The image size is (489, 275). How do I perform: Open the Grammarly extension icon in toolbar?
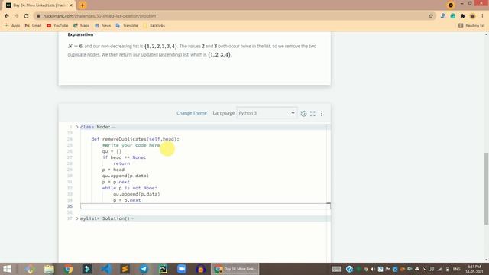[x=453, y=16]
